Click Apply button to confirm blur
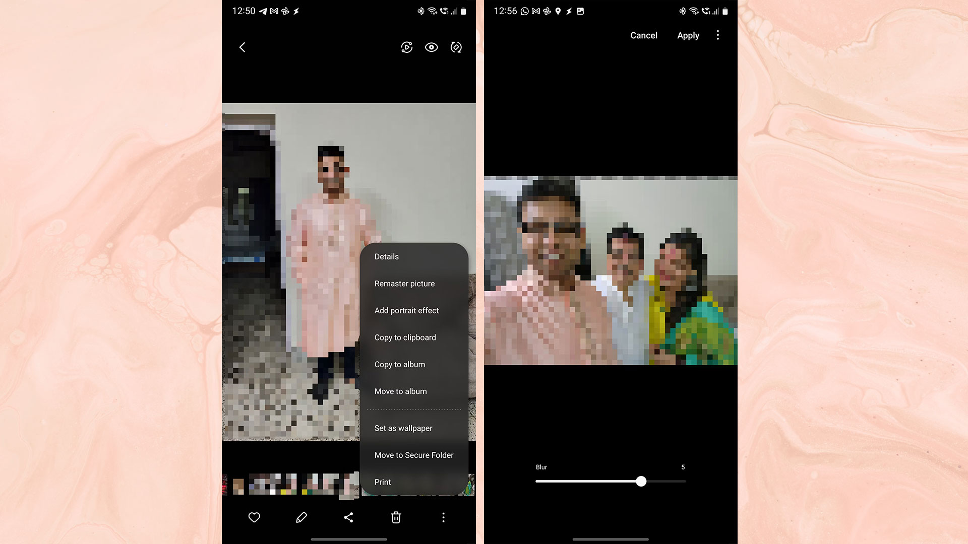Screen dimensions: 968x544 tap(689, 35)
